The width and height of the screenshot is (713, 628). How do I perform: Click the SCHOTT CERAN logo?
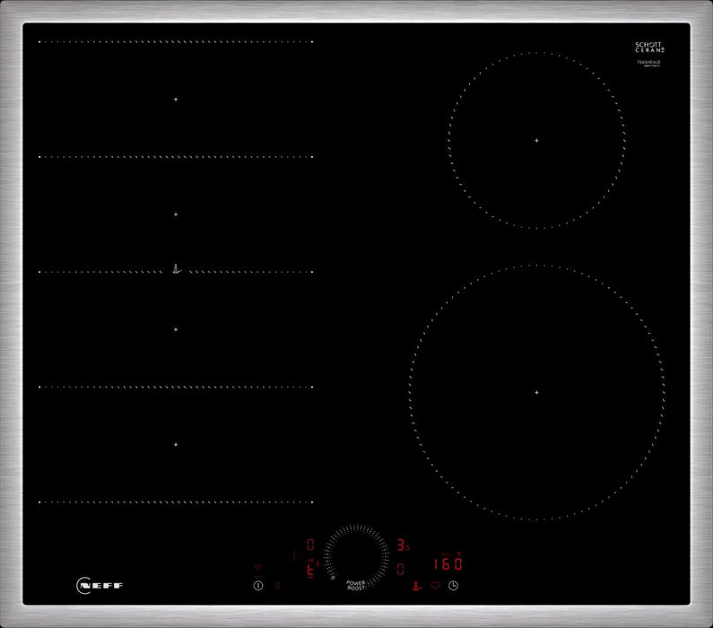649,47
